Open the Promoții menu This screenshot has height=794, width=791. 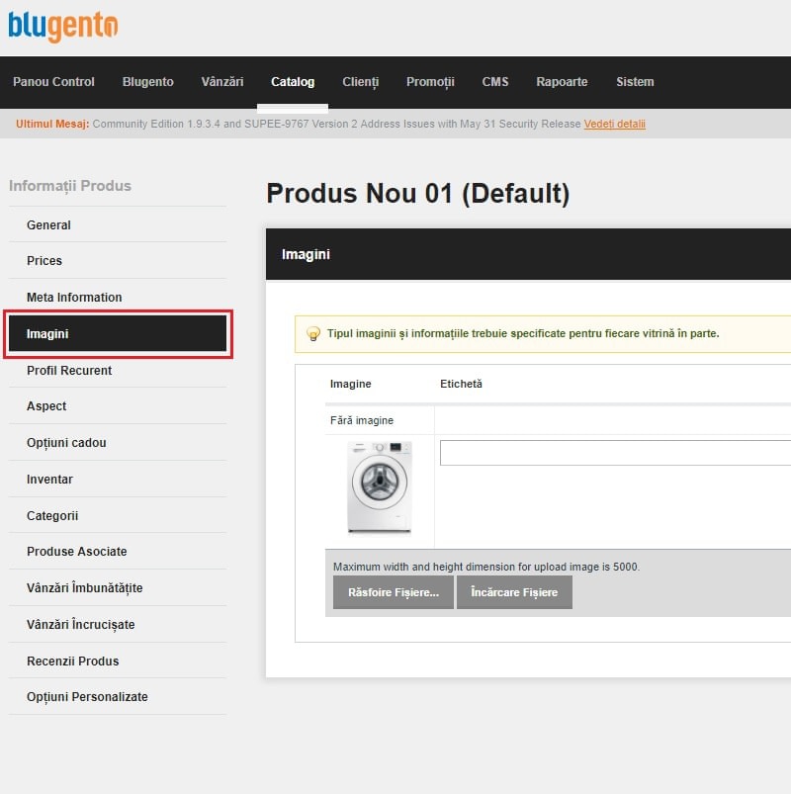(x=430, y=82)
